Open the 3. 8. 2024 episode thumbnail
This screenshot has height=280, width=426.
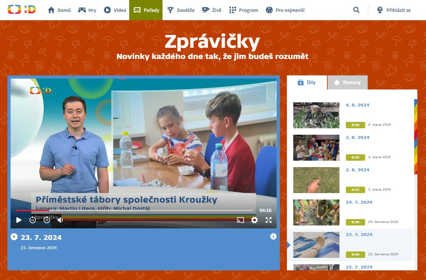pos(316,148)
